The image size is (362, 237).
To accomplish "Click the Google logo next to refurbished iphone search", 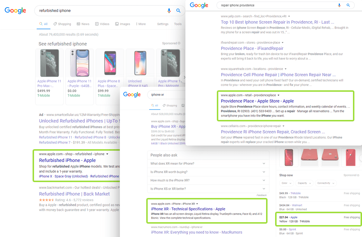I will coord(15,10).
